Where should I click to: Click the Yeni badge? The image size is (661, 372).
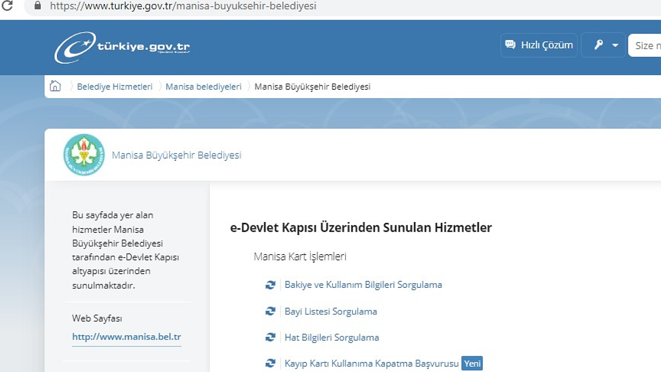472,364
